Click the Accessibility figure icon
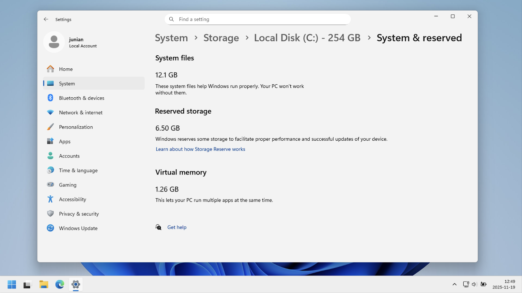Image resolution: width=522 pixels, height=293 pixels. pyautogui.click(x=50, y=199)
